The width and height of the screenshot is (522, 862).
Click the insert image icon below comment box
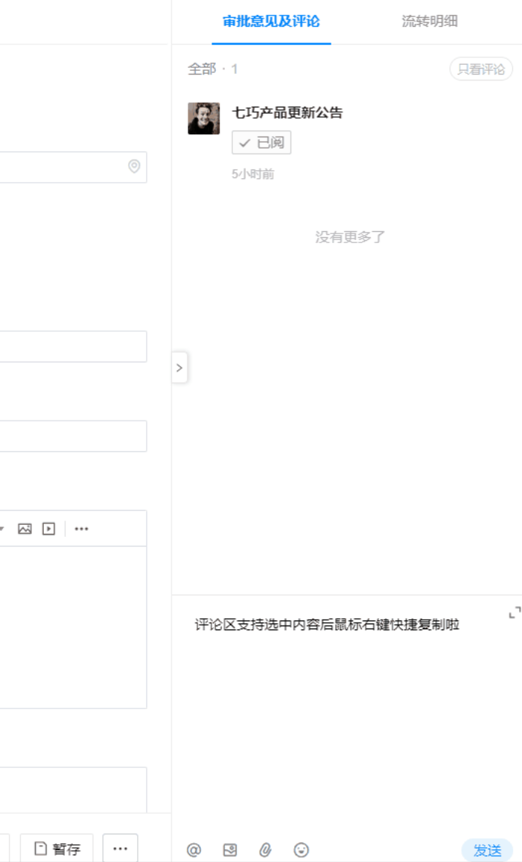coord(230,850)
